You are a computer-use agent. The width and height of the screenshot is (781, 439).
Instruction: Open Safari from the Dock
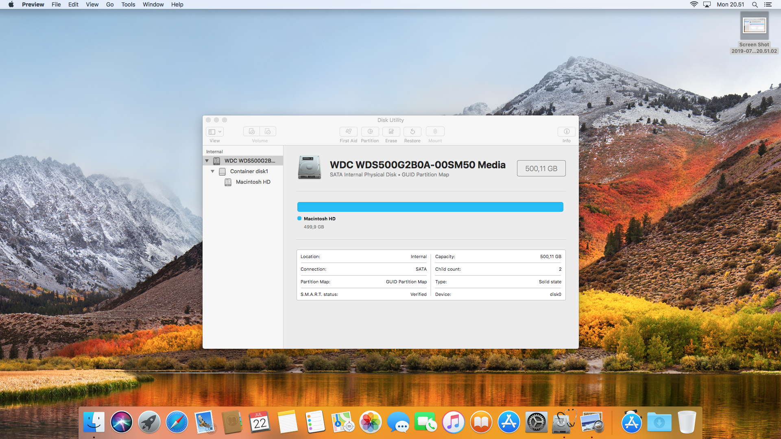177,422
